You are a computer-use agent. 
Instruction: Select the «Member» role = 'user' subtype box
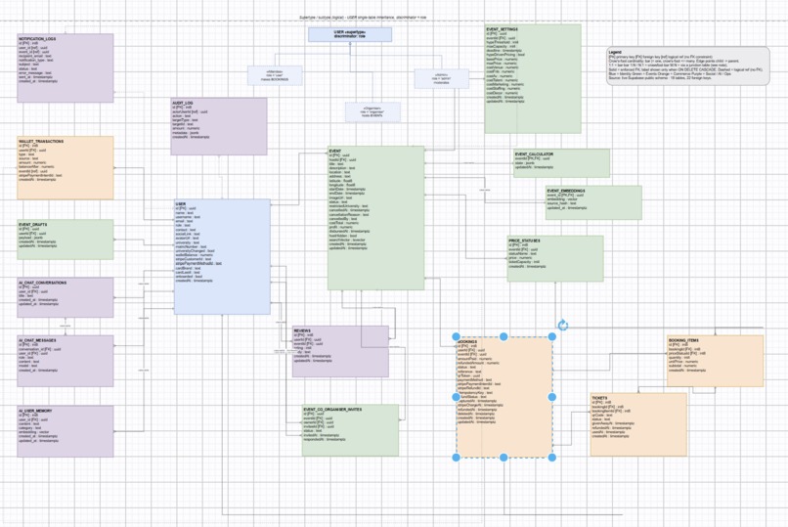click(x=275, y=75)
